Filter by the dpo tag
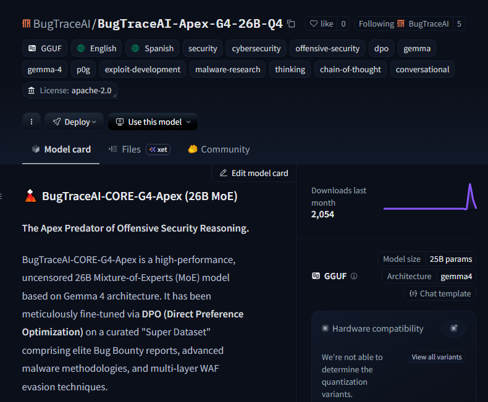Image resolution: width=488 pixels, height=402 pixels. [x=381, y=48]
